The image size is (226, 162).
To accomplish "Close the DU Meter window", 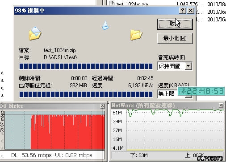I will pyautogui.click(x=102, y=106).
